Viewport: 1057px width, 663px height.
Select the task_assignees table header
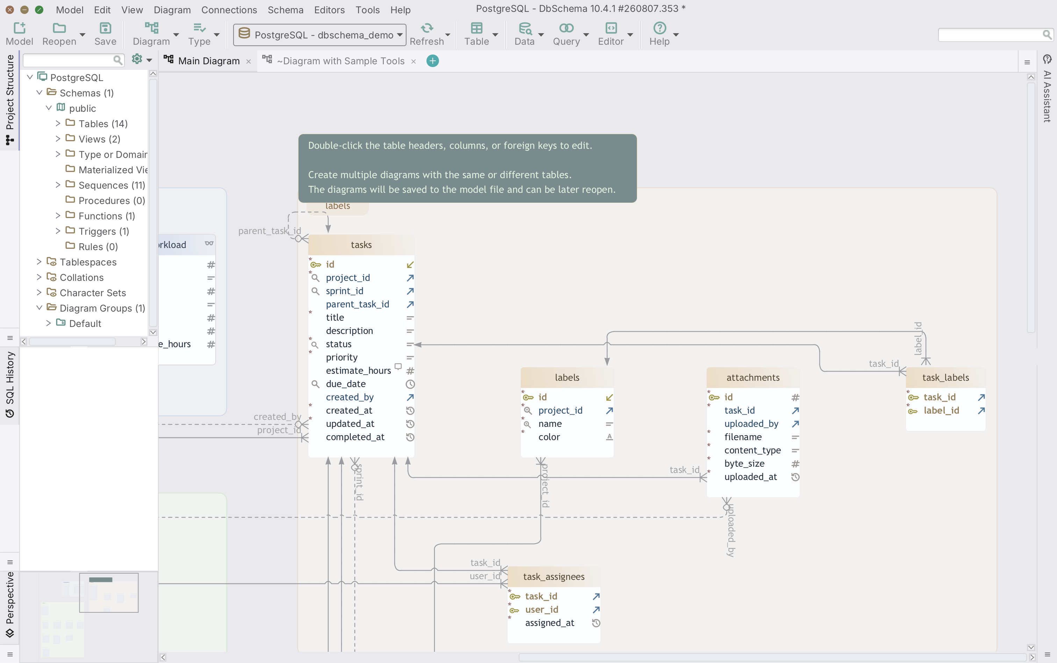(554, 577)
